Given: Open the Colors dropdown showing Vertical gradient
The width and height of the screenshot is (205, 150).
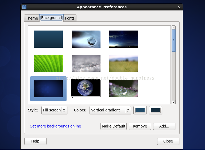Looking at the screenshot, I should point(110,110).
